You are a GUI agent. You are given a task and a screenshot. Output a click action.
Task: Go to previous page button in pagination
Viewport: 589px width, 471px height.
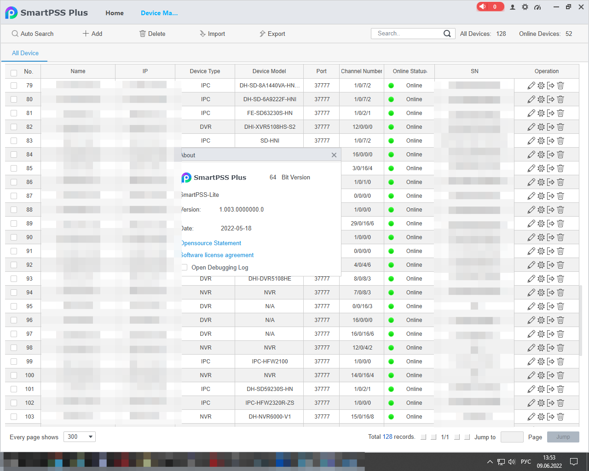(x=433, y=437)
